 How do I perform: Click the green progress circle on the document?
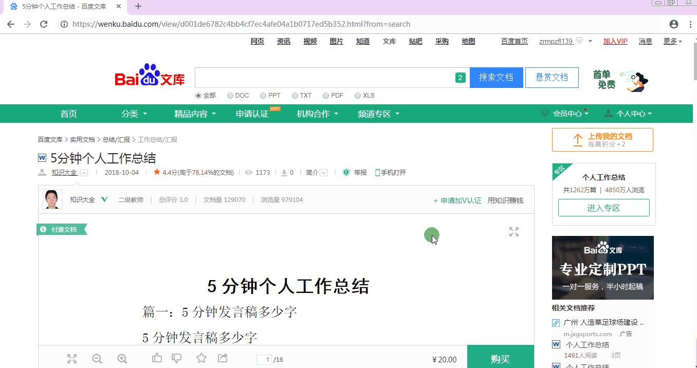pyautogui.click(x=432, y=235)
